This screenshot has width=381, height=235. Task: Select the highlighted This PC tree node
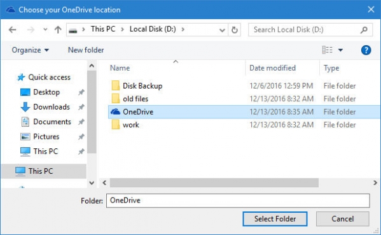point(44,171)
